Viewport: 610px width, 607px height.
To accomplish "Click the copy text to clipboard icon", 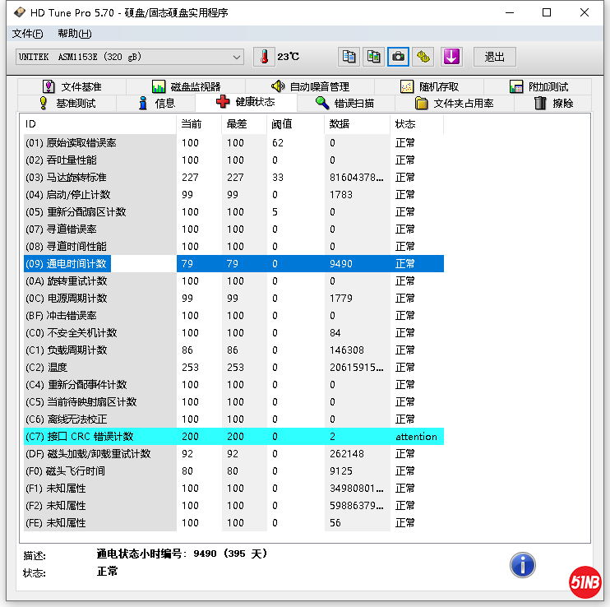I will pyautogui.click(x=349, y=57).
